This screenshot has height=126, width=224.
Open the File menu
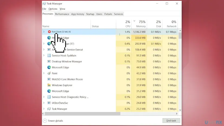(44, 9)
